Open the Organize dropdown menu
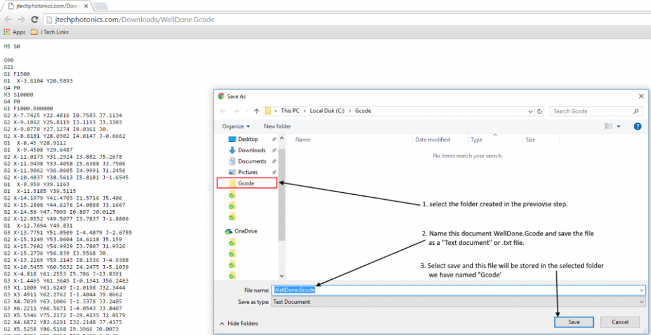The height and width of the screenshot is (335, 651). pos(236,126)
